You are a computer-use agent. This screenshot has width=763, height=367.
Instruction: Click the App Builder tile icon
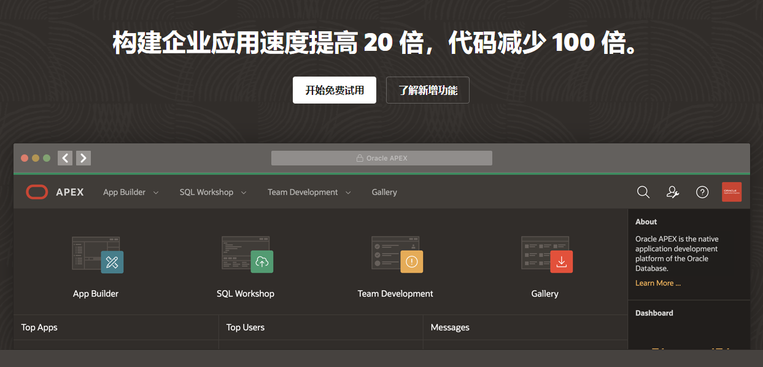pyautogui.click(x=98, y=254)
